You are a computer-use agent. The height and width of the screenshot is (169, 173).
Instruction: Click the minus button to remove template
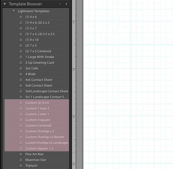tap(60, 4)
